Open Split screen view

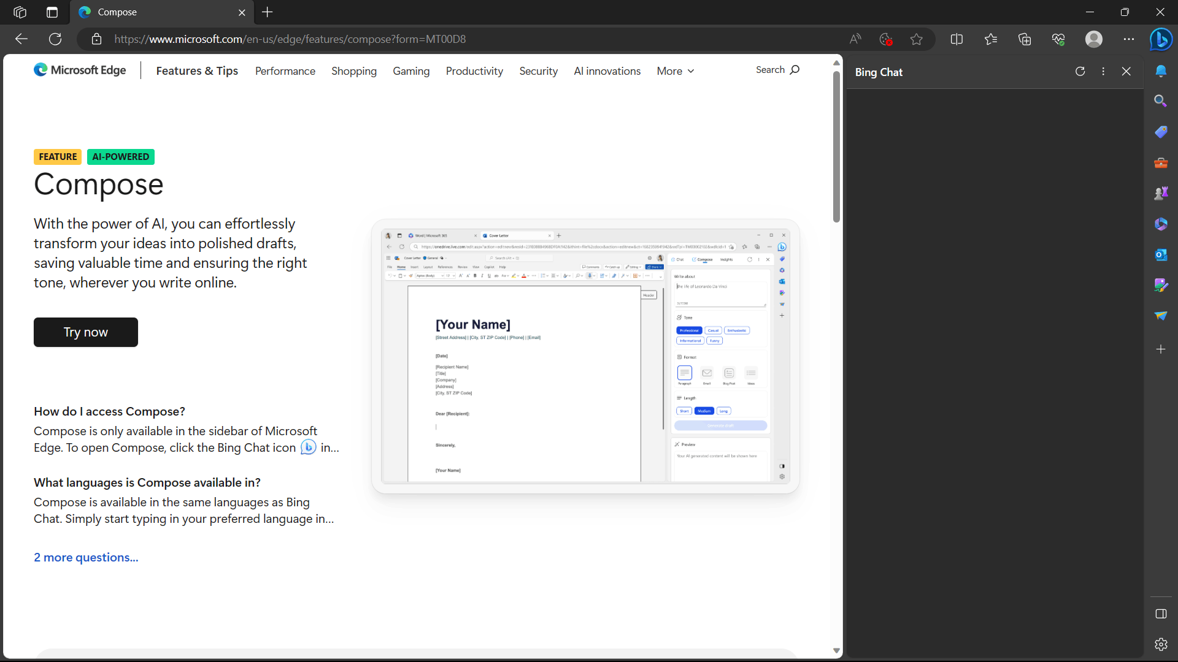click(x=957, y=39)
